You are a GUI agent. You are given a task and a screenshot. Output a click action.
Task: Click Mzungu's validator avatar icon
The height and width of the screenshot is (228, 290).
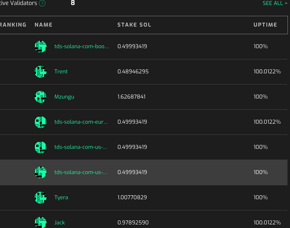coord(40,97)
